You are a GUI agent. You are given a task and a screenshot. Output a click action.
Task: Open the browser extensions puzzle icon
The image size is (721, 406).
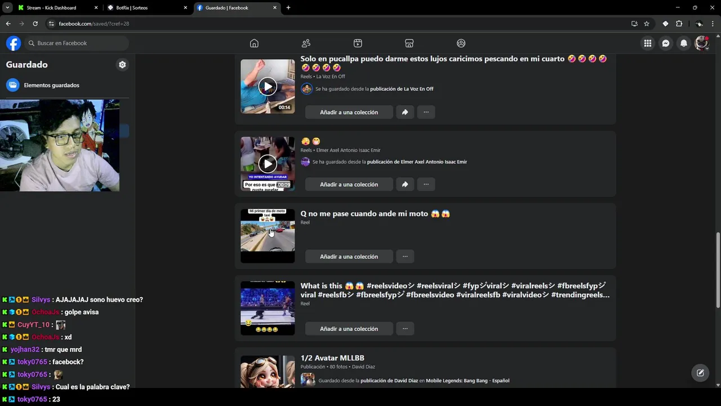[x=679, y=24]
